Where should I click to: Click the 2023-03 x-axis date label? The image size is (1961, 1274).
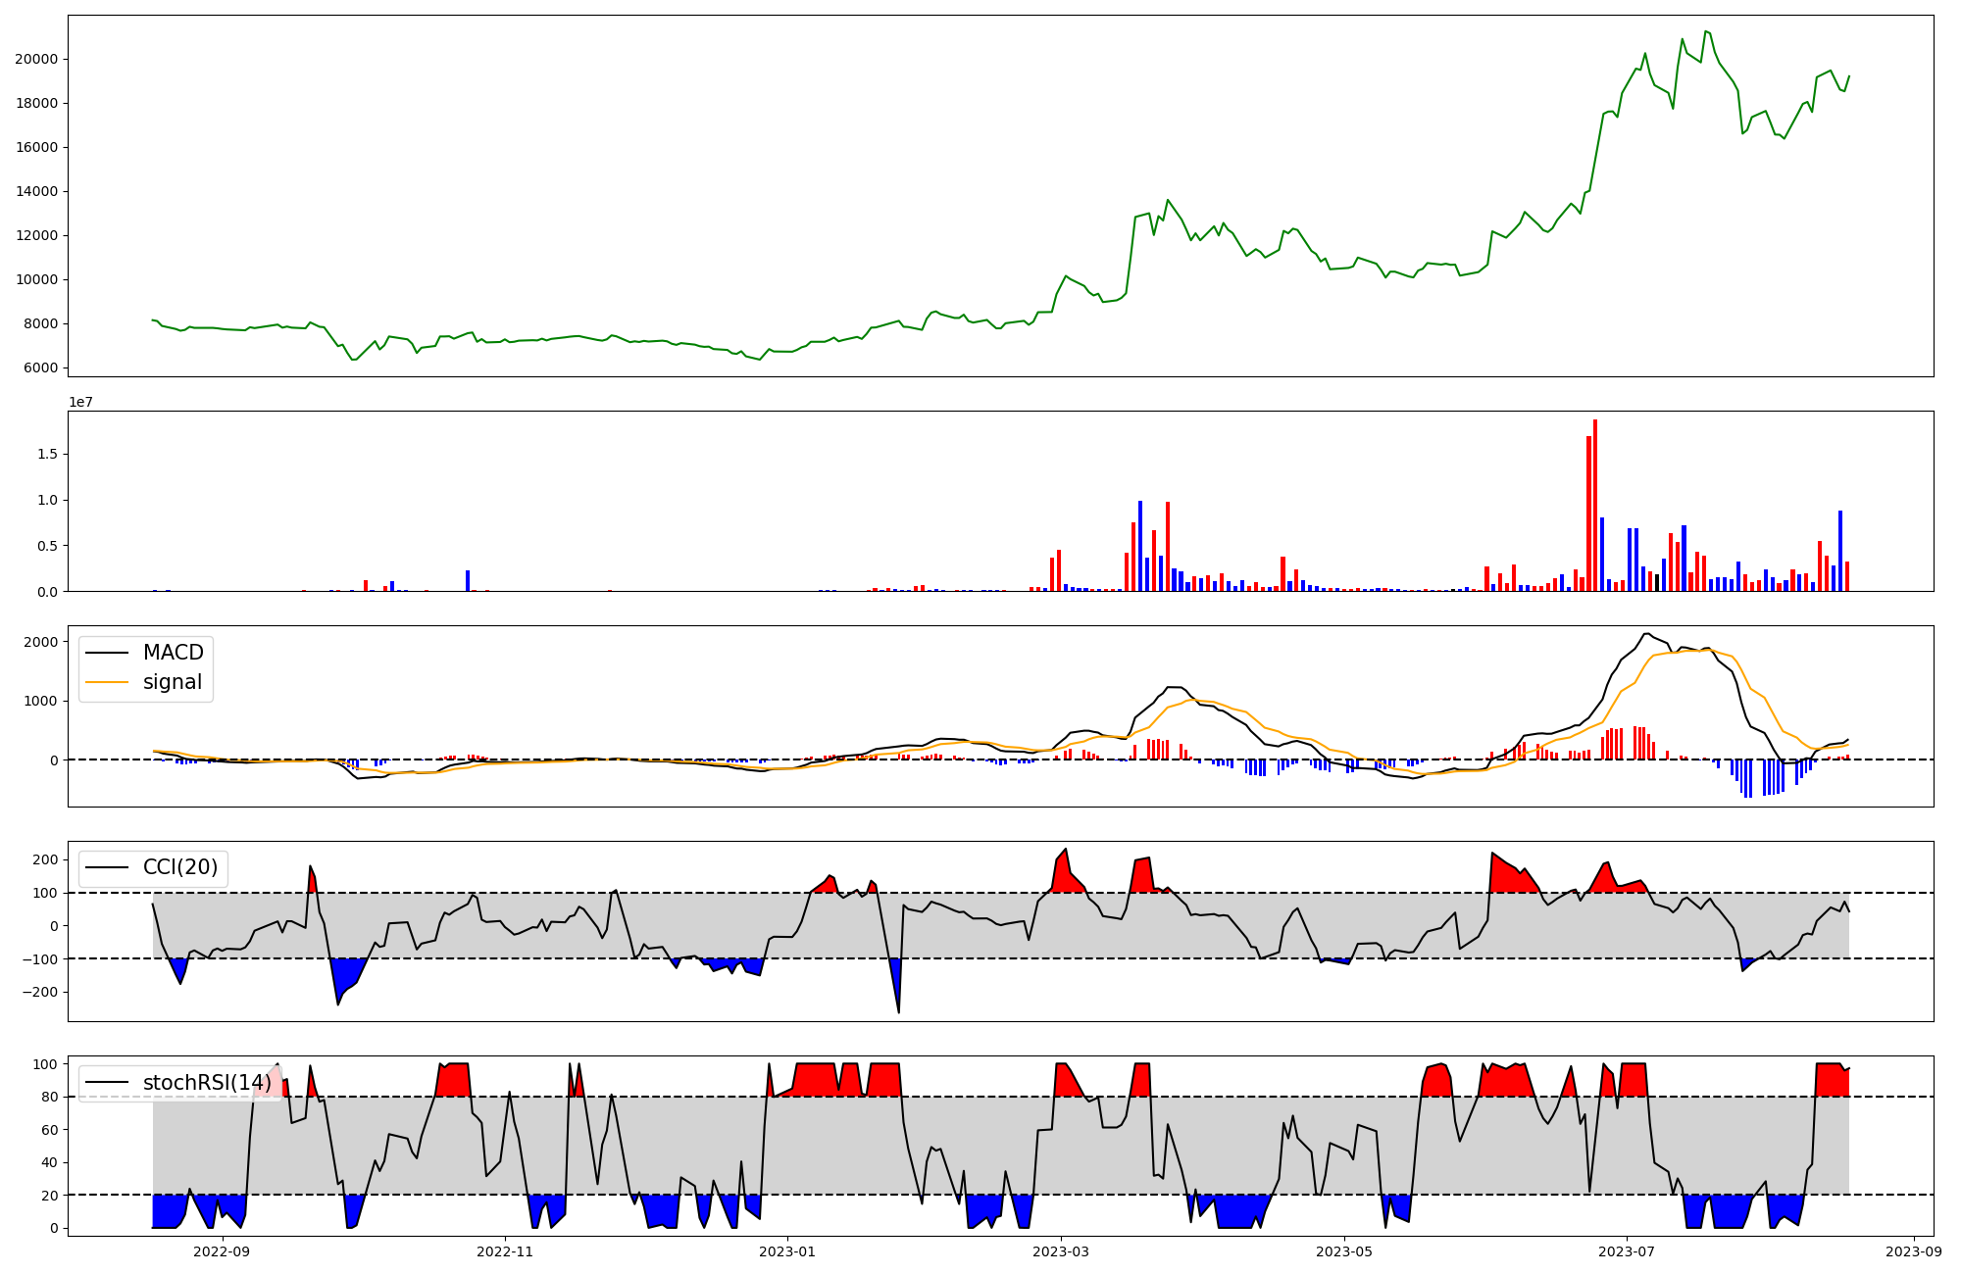pyautogui.click(x=1061, y=1251)
